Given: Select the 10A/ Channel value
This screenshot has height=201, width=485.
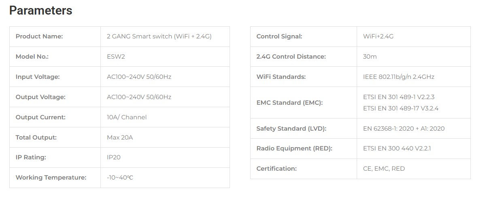Looking at the screenshot, I should point(127,117).
